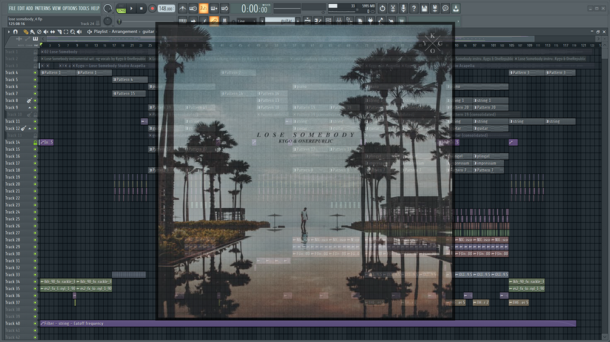
Task: Open the undo history icon
Action: 382,8
